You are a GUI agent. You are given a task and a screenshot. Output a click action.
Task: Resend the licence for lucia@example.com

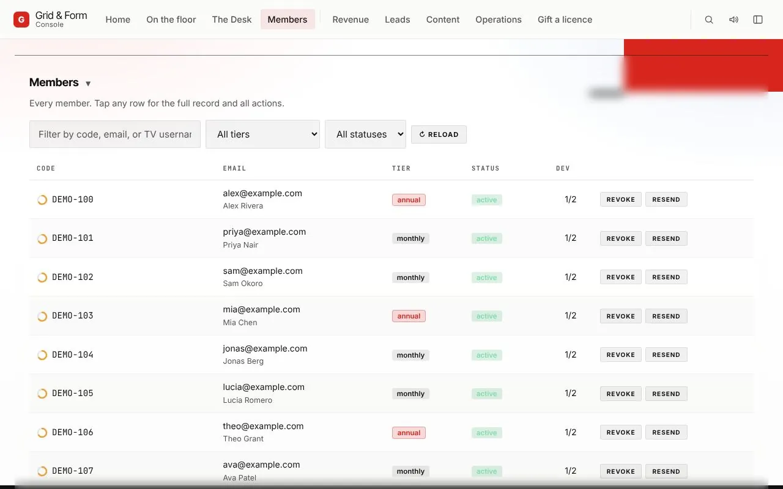(666, 394)
